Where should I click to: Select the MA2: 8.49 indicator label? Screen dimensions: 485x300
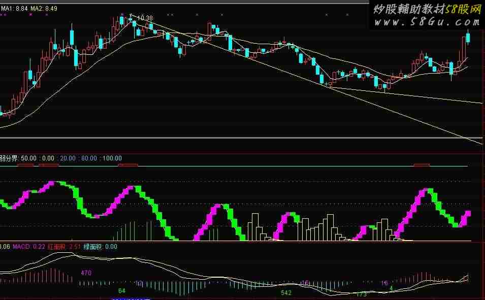pos(44,9)
